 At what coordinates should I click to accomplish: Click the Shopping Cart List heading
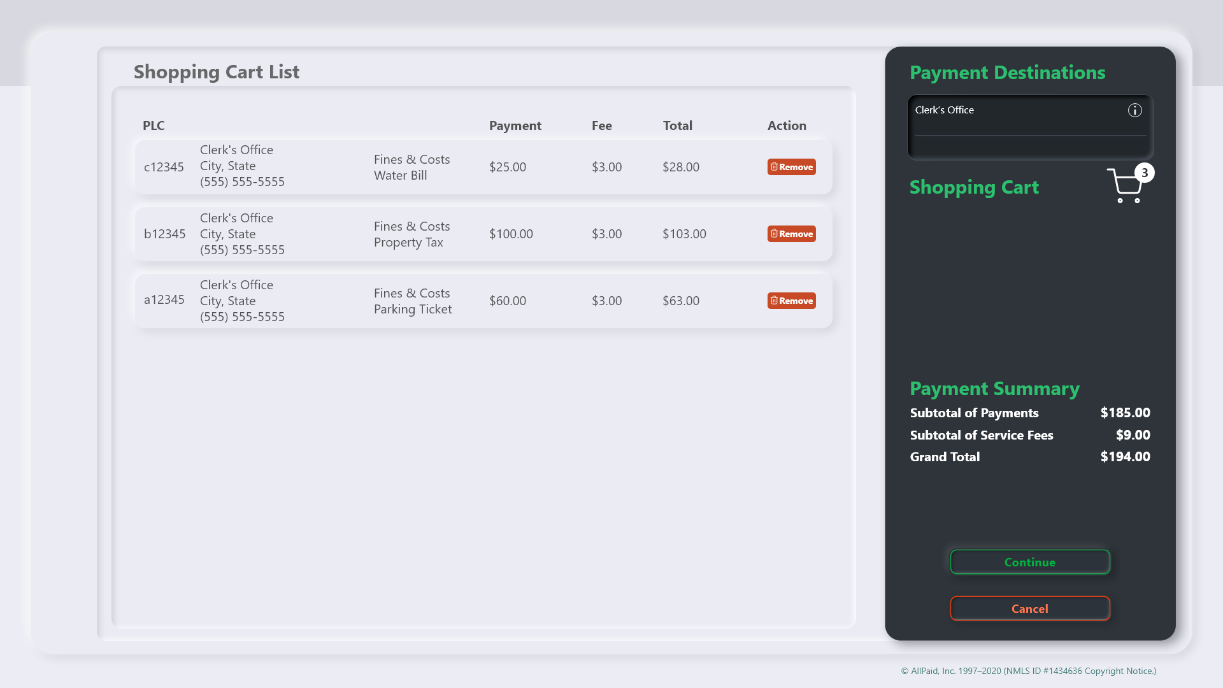[x=217, y=71]
